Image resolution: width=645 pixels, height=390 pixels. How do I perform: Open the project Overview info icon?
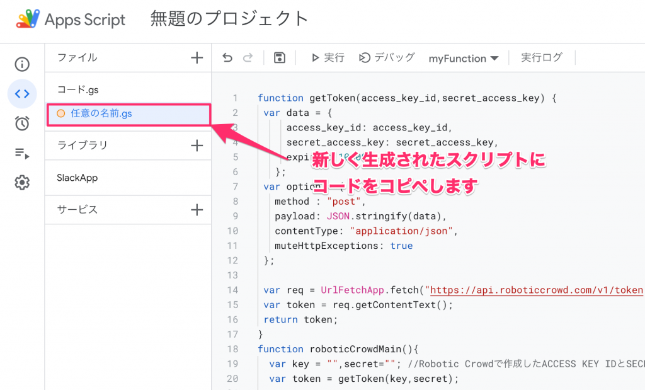coord(22,64)
